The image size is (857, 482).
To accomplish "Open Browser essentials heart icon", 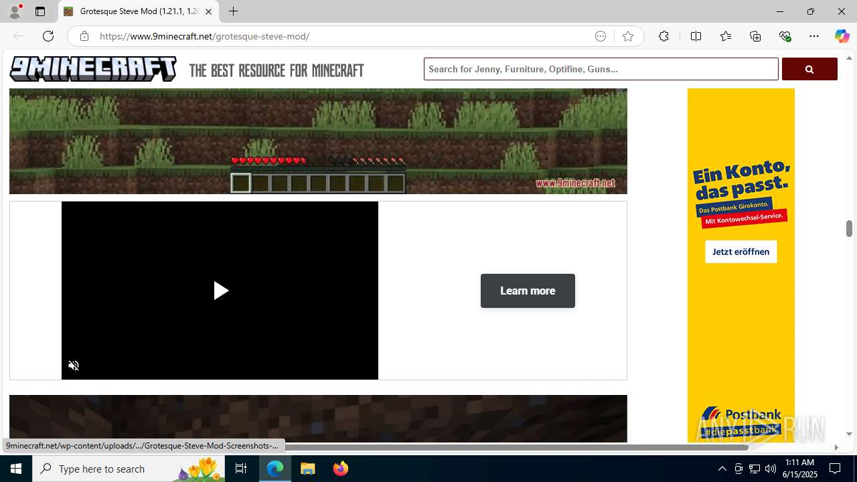I will point(785,36).
